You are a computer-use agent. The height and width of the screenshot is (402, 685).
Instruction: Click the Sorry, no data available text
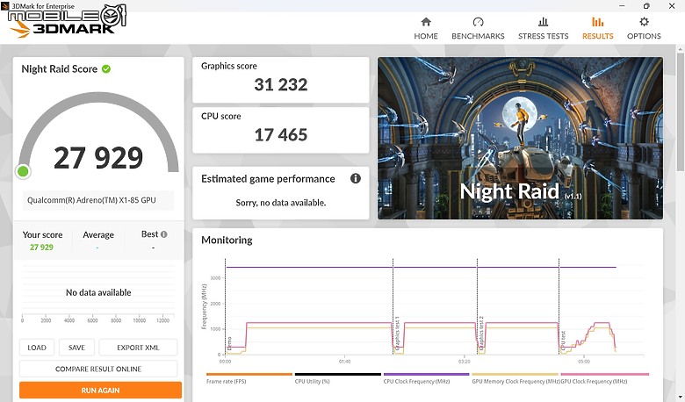(x=281, y=203)
